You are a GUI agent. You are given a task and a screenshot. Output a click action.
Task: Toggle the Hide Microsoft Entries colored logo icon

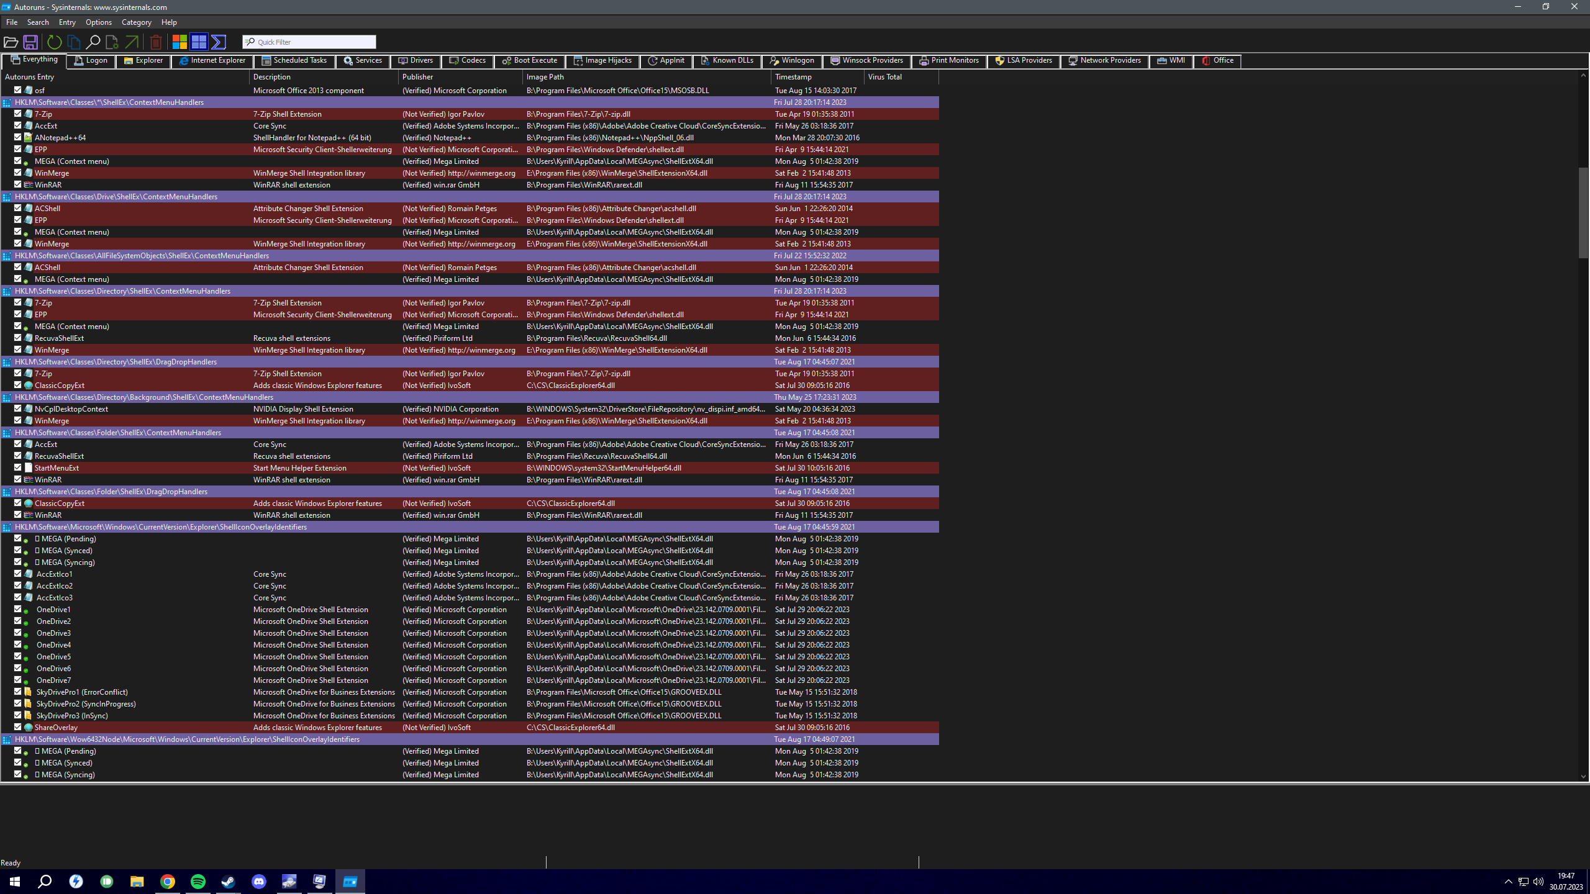179,42
